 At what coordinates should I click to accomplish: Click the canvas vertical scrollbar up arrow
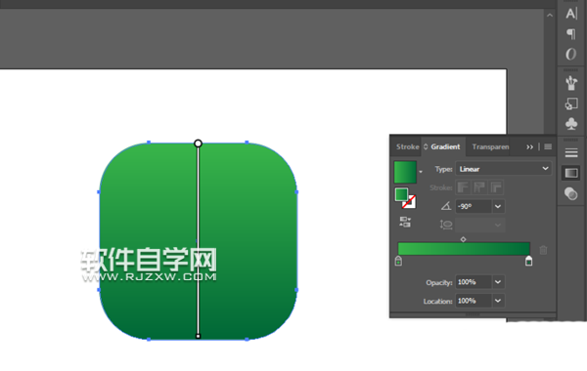click(550, 16)
